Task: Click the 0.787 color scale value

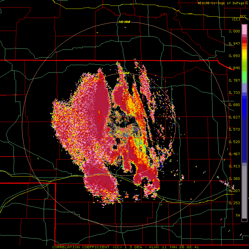Action: (234, 80)
